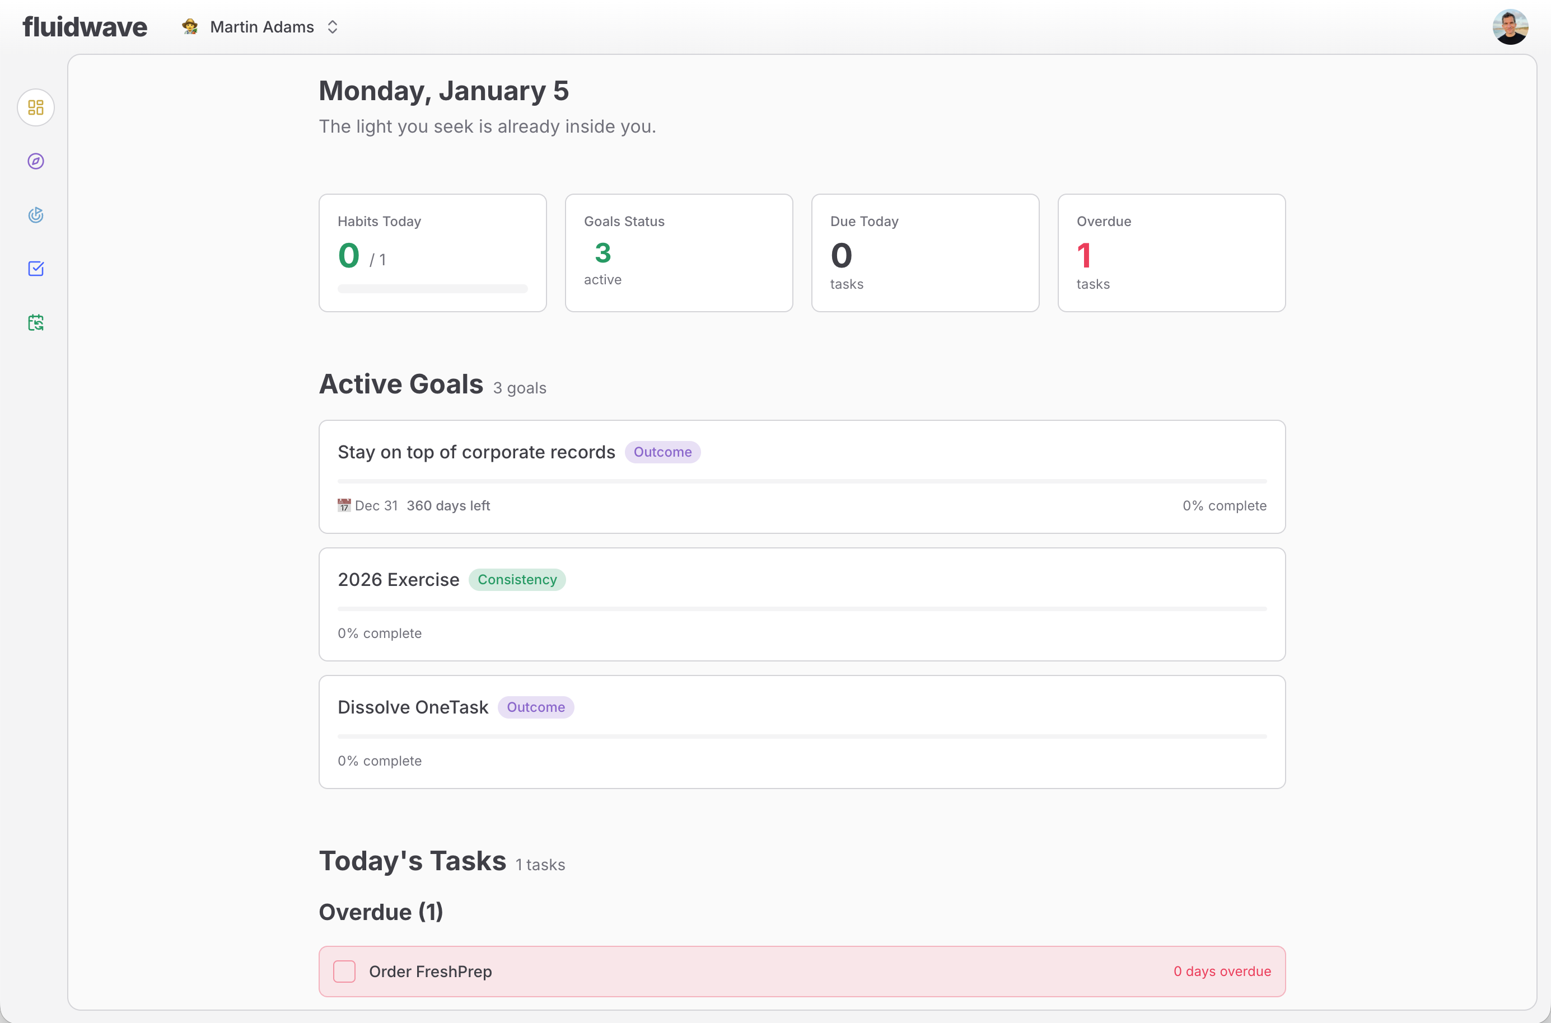Open the dashboard grid icon in sidebar
The image size is (1551, 1023).
pyautogui.click(x=36, y=107)
